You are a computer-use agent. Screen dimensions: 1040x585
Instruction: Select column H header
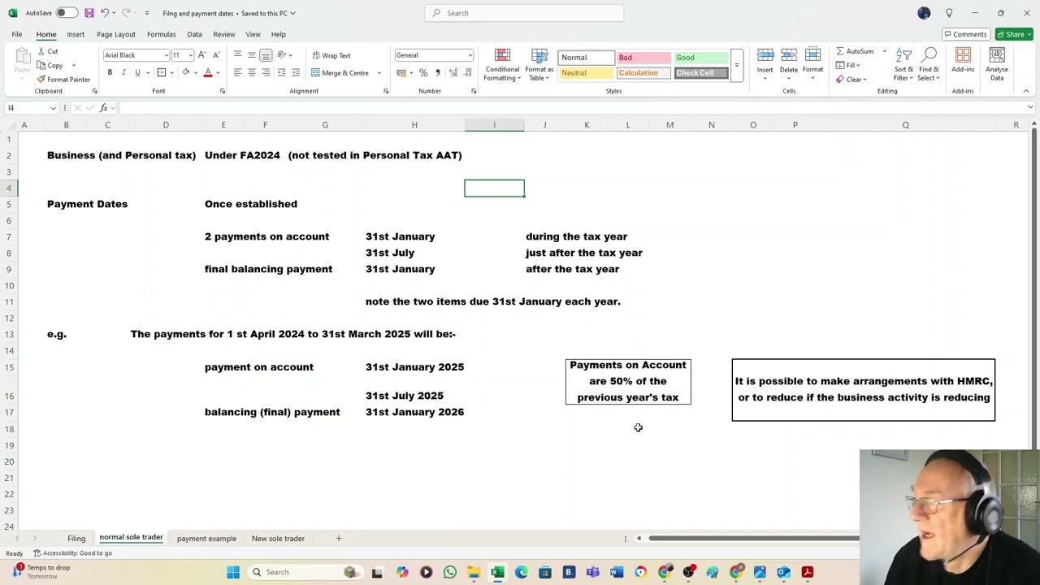point(414,125)
